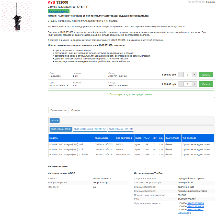Viewport: 217px width, 215px height.
Task: Open the 'Гарантия 3 года!' link
Action: click(x=59, y=11)
